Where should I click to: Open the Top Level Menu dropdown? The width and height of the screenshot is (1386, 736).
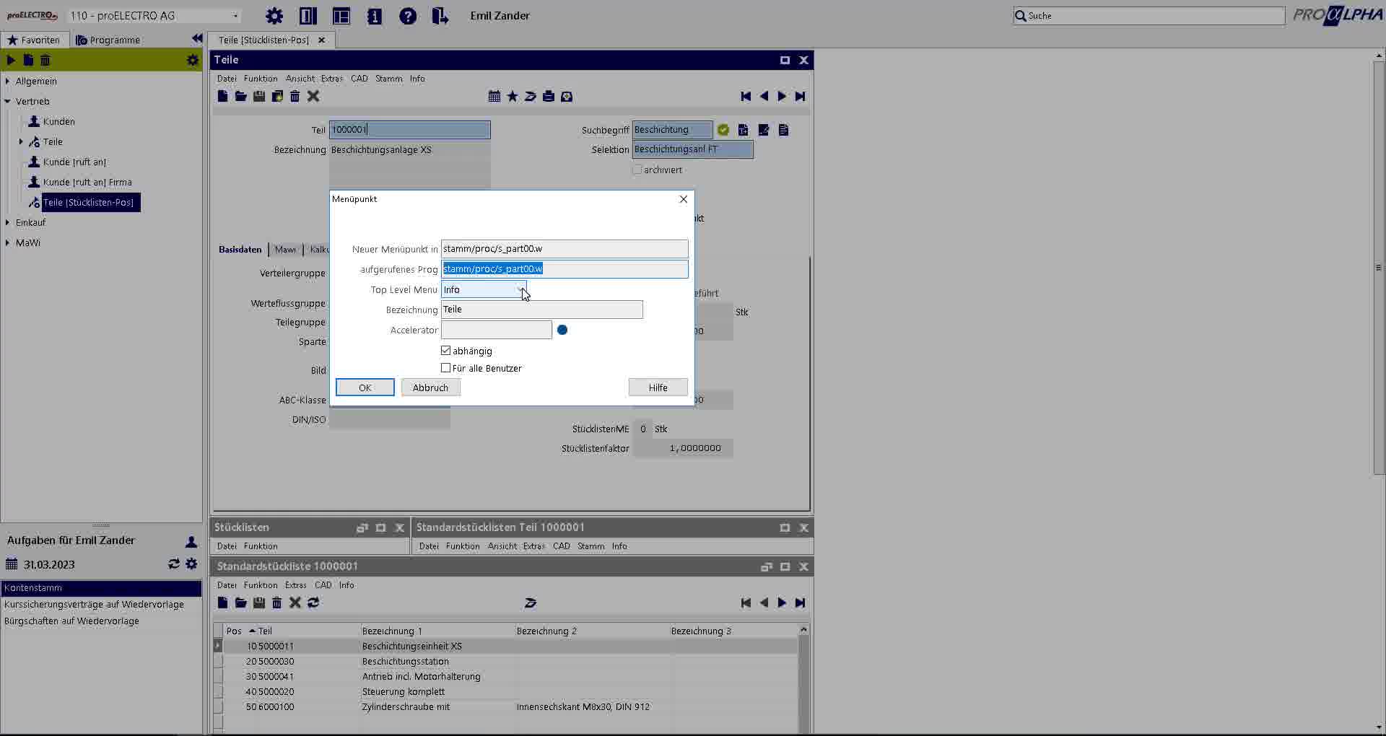click(x=484, y=289)
